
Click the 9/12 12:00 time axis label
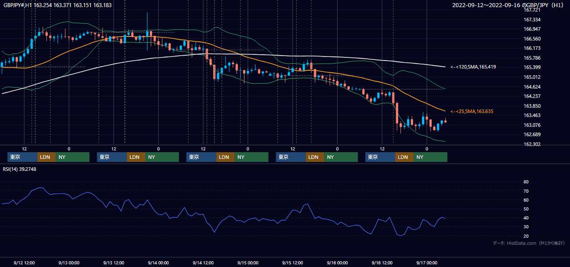coord(24,263)
